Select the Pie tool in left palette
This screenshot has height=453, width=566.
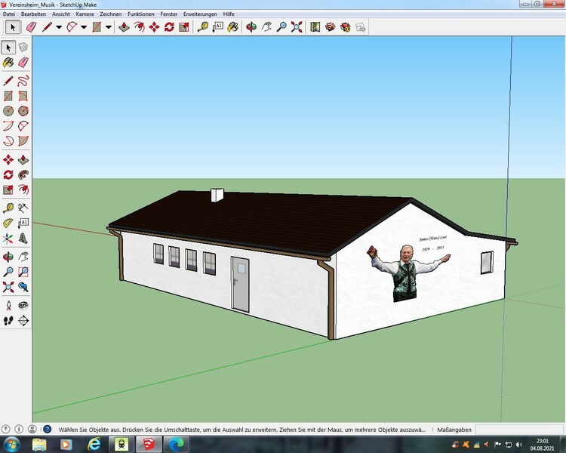point(23,141)
